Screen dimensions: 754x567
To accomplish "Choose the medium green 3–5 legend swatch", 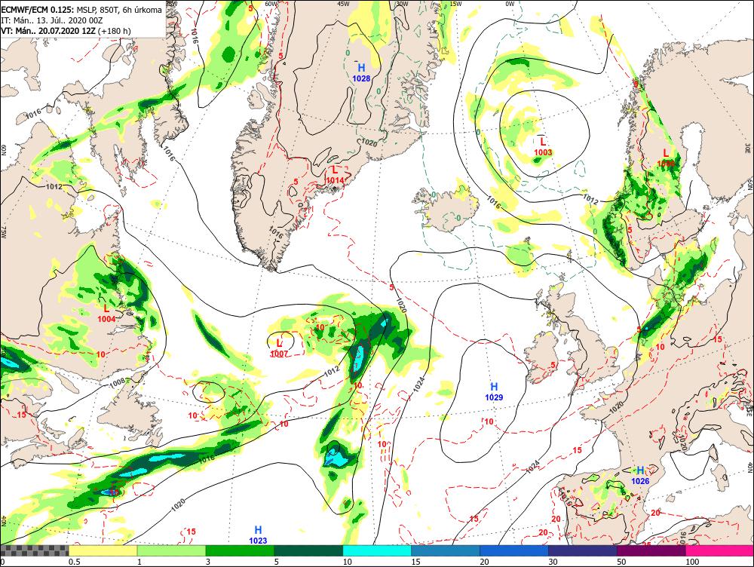I will click(240, 550).
